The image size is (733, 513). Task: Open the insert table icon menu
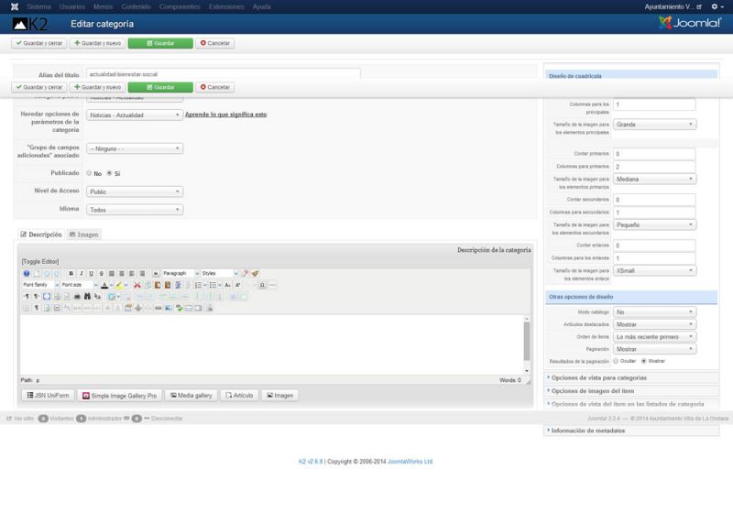pos(113,296)
